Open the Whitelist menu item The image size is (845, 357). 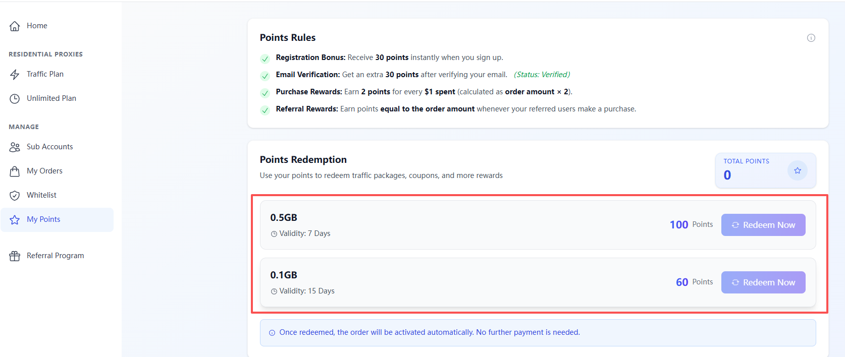[x=41, y=195]
